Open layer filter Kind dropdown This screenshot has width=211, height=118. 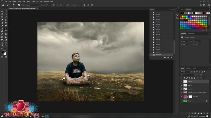coord(185,72)
